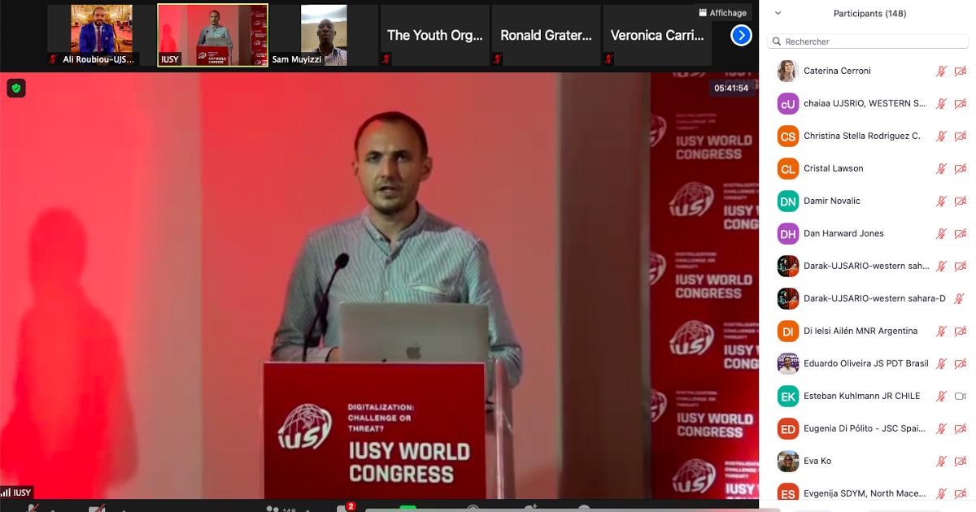976x512 pixels.
Task: Select participant Caterina Cerroni
Action: tap(868, 71)
